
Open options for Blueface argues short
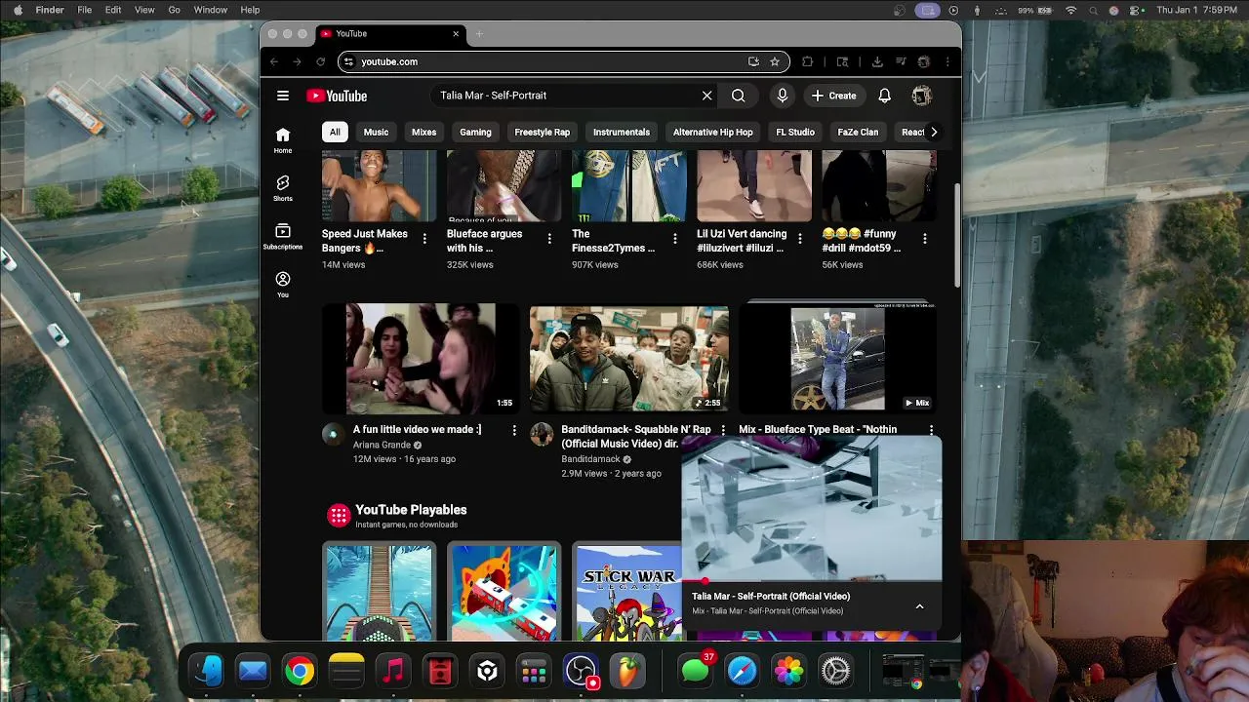(x=549, y=238)
